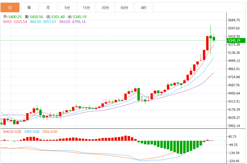Select the MA20 indicator label
The height and width of the screenshot is (164, 247).
[72, 22]
